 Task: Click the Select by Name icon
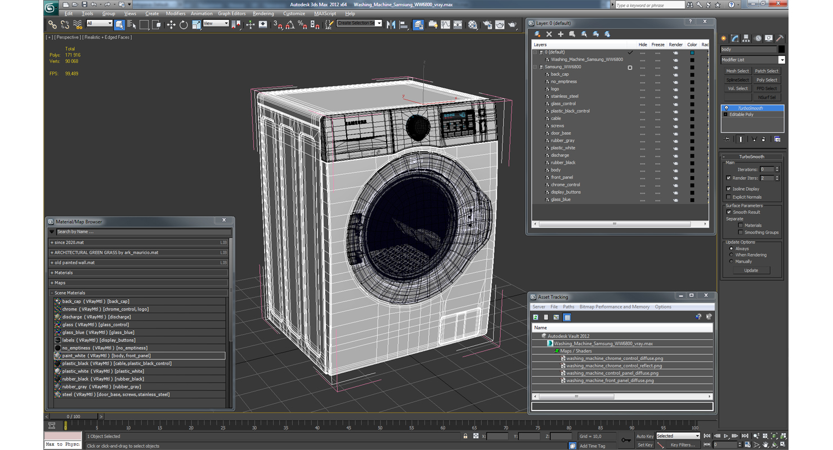[x=132, y=25]
